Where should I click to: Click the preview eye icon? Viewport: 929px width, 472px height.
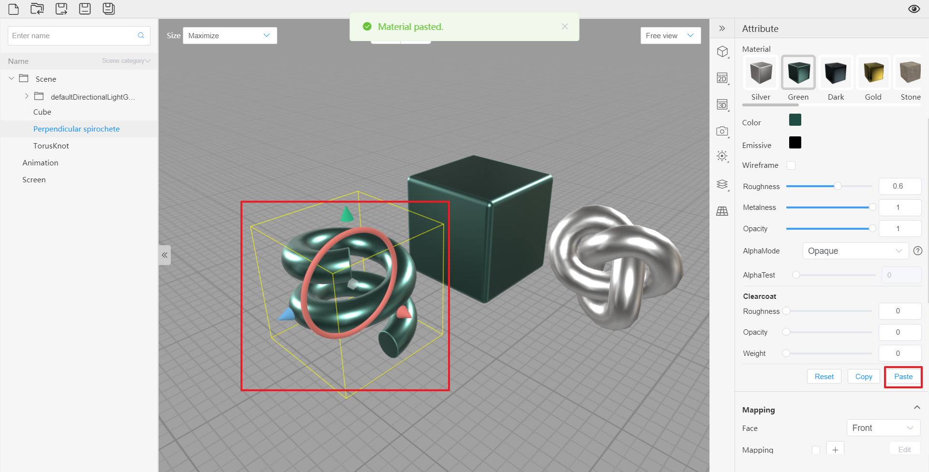point(914,9)
